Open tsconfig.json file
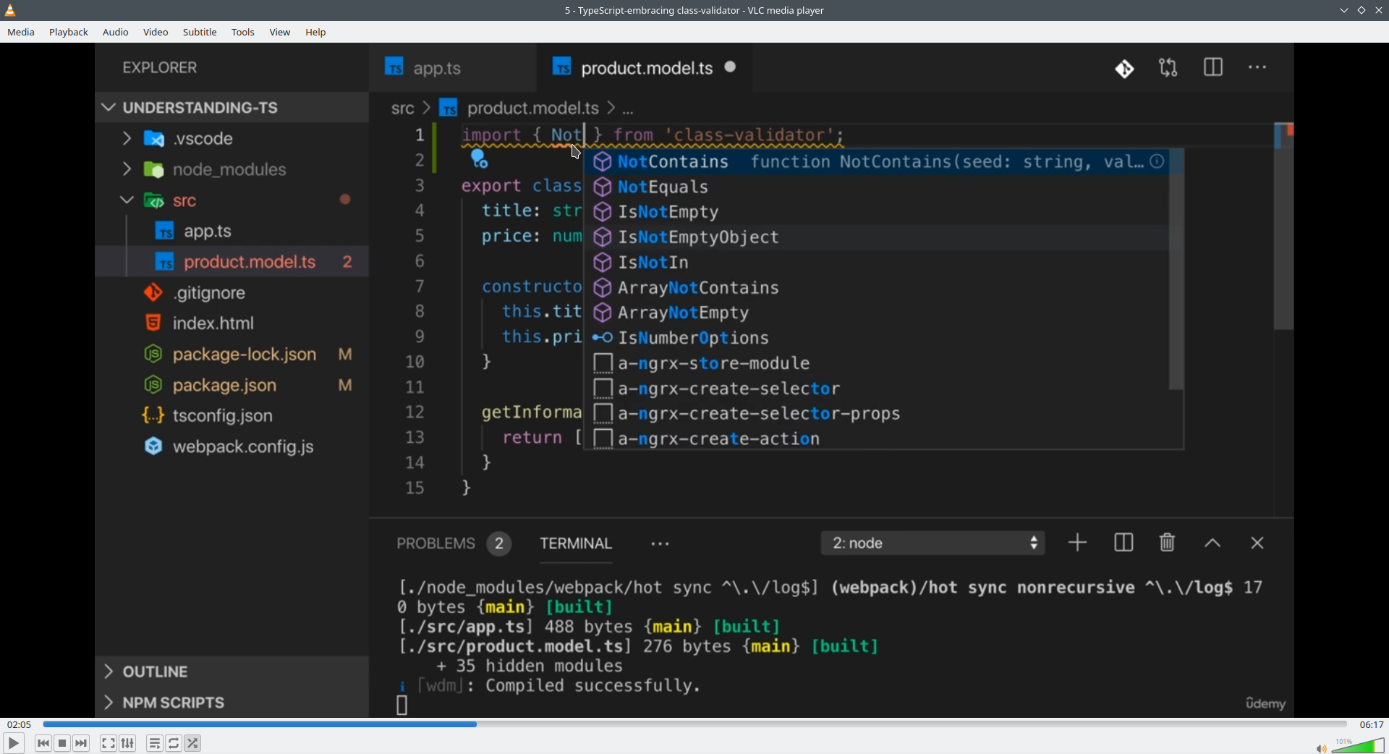 pos(231,416)
